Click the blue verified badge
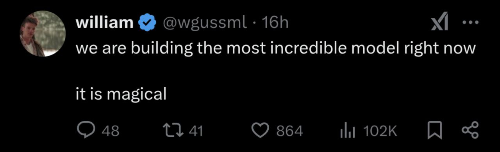 click(146, 24)
